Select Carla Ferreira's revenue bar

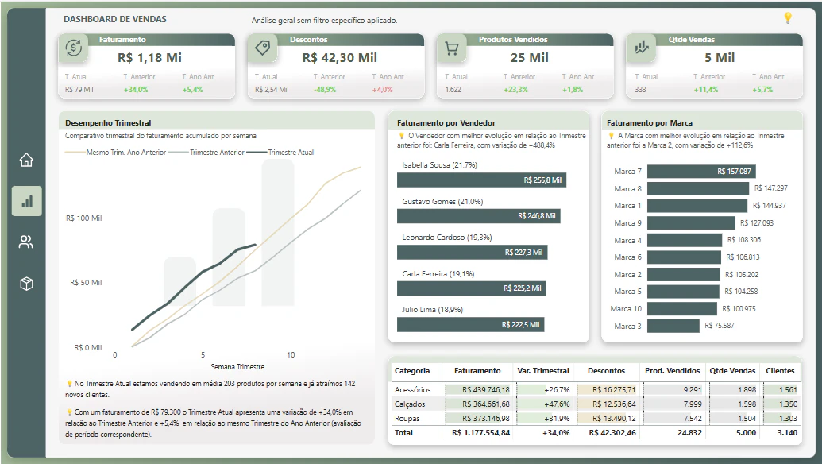[x=471, y=288]
